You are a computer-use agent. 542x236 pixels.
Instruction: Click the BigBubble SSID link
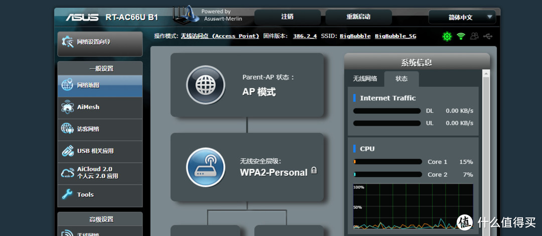355,36
